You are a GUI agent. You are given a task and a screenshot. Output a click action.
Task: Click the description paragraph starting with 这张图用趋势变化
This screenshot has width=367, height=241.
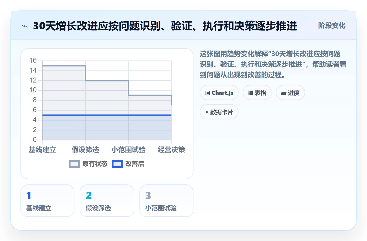tap(273, 64)
